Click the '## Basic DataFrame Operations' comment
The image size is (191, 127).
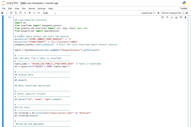pos(33,86)
